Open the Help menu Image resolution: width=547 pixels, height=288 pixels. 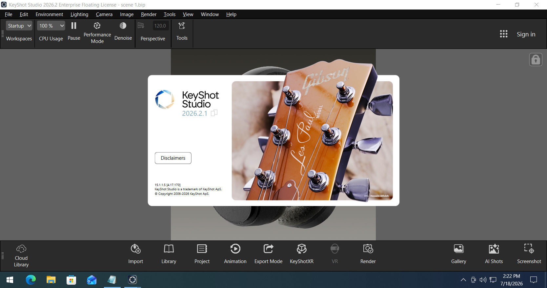231,14
